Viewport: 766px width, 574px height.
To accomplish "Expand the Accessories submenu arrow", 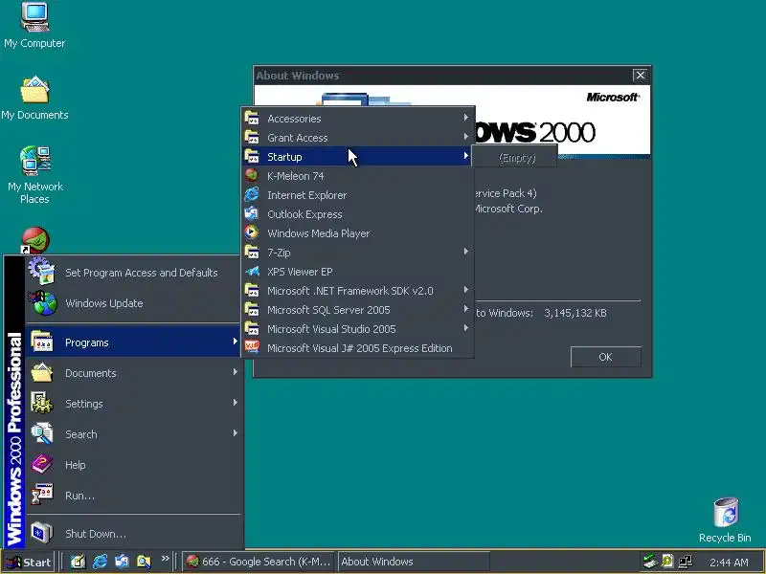I will (x=466, y=117).
